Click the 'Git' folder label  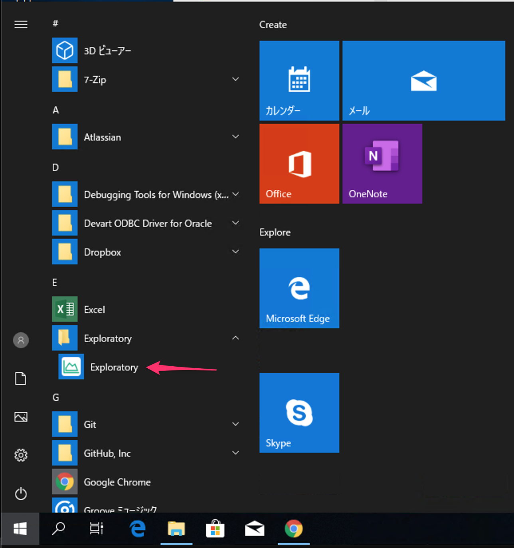tap(90, 425)
